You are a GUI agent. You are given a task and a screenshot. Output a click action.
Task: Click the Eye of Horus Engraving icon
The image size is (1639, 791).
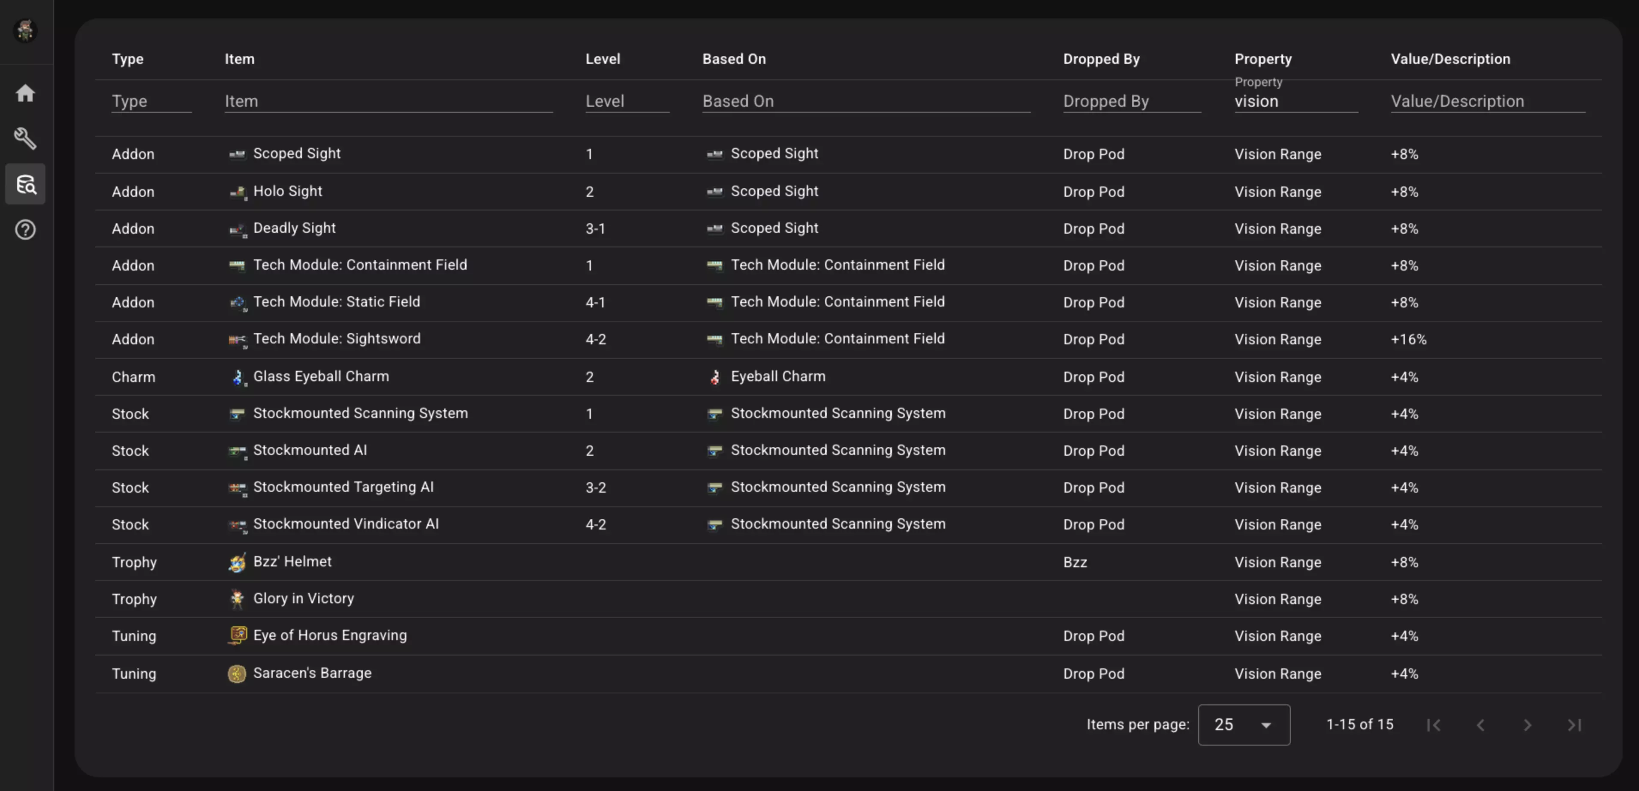tap(237, 635)
